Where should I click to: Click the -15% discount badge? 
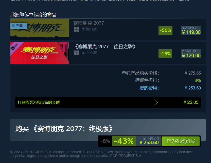coord(165,54)
